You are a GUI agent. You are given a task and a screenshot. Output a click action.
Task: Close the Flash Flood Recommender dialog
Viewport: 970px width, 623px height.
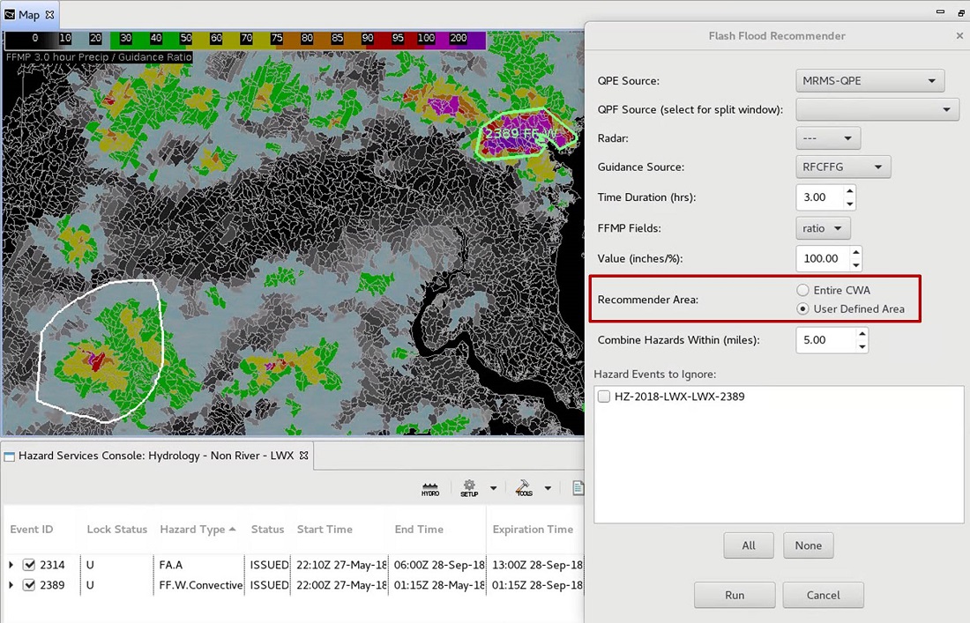959,36
